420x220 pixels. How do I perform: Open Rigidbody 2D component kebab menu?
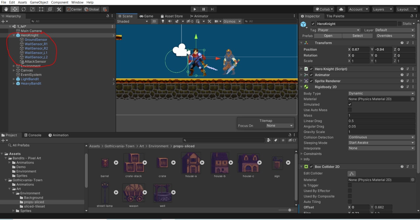coord(413,87)
